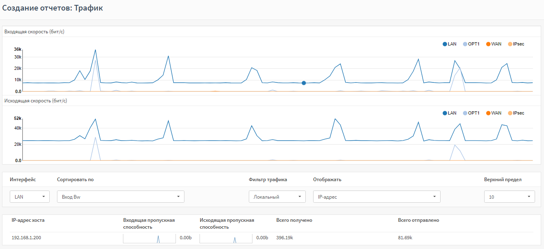Click IPsec legend entry in outgoing speed chart

pyautogui.click(x=516, y=113)
